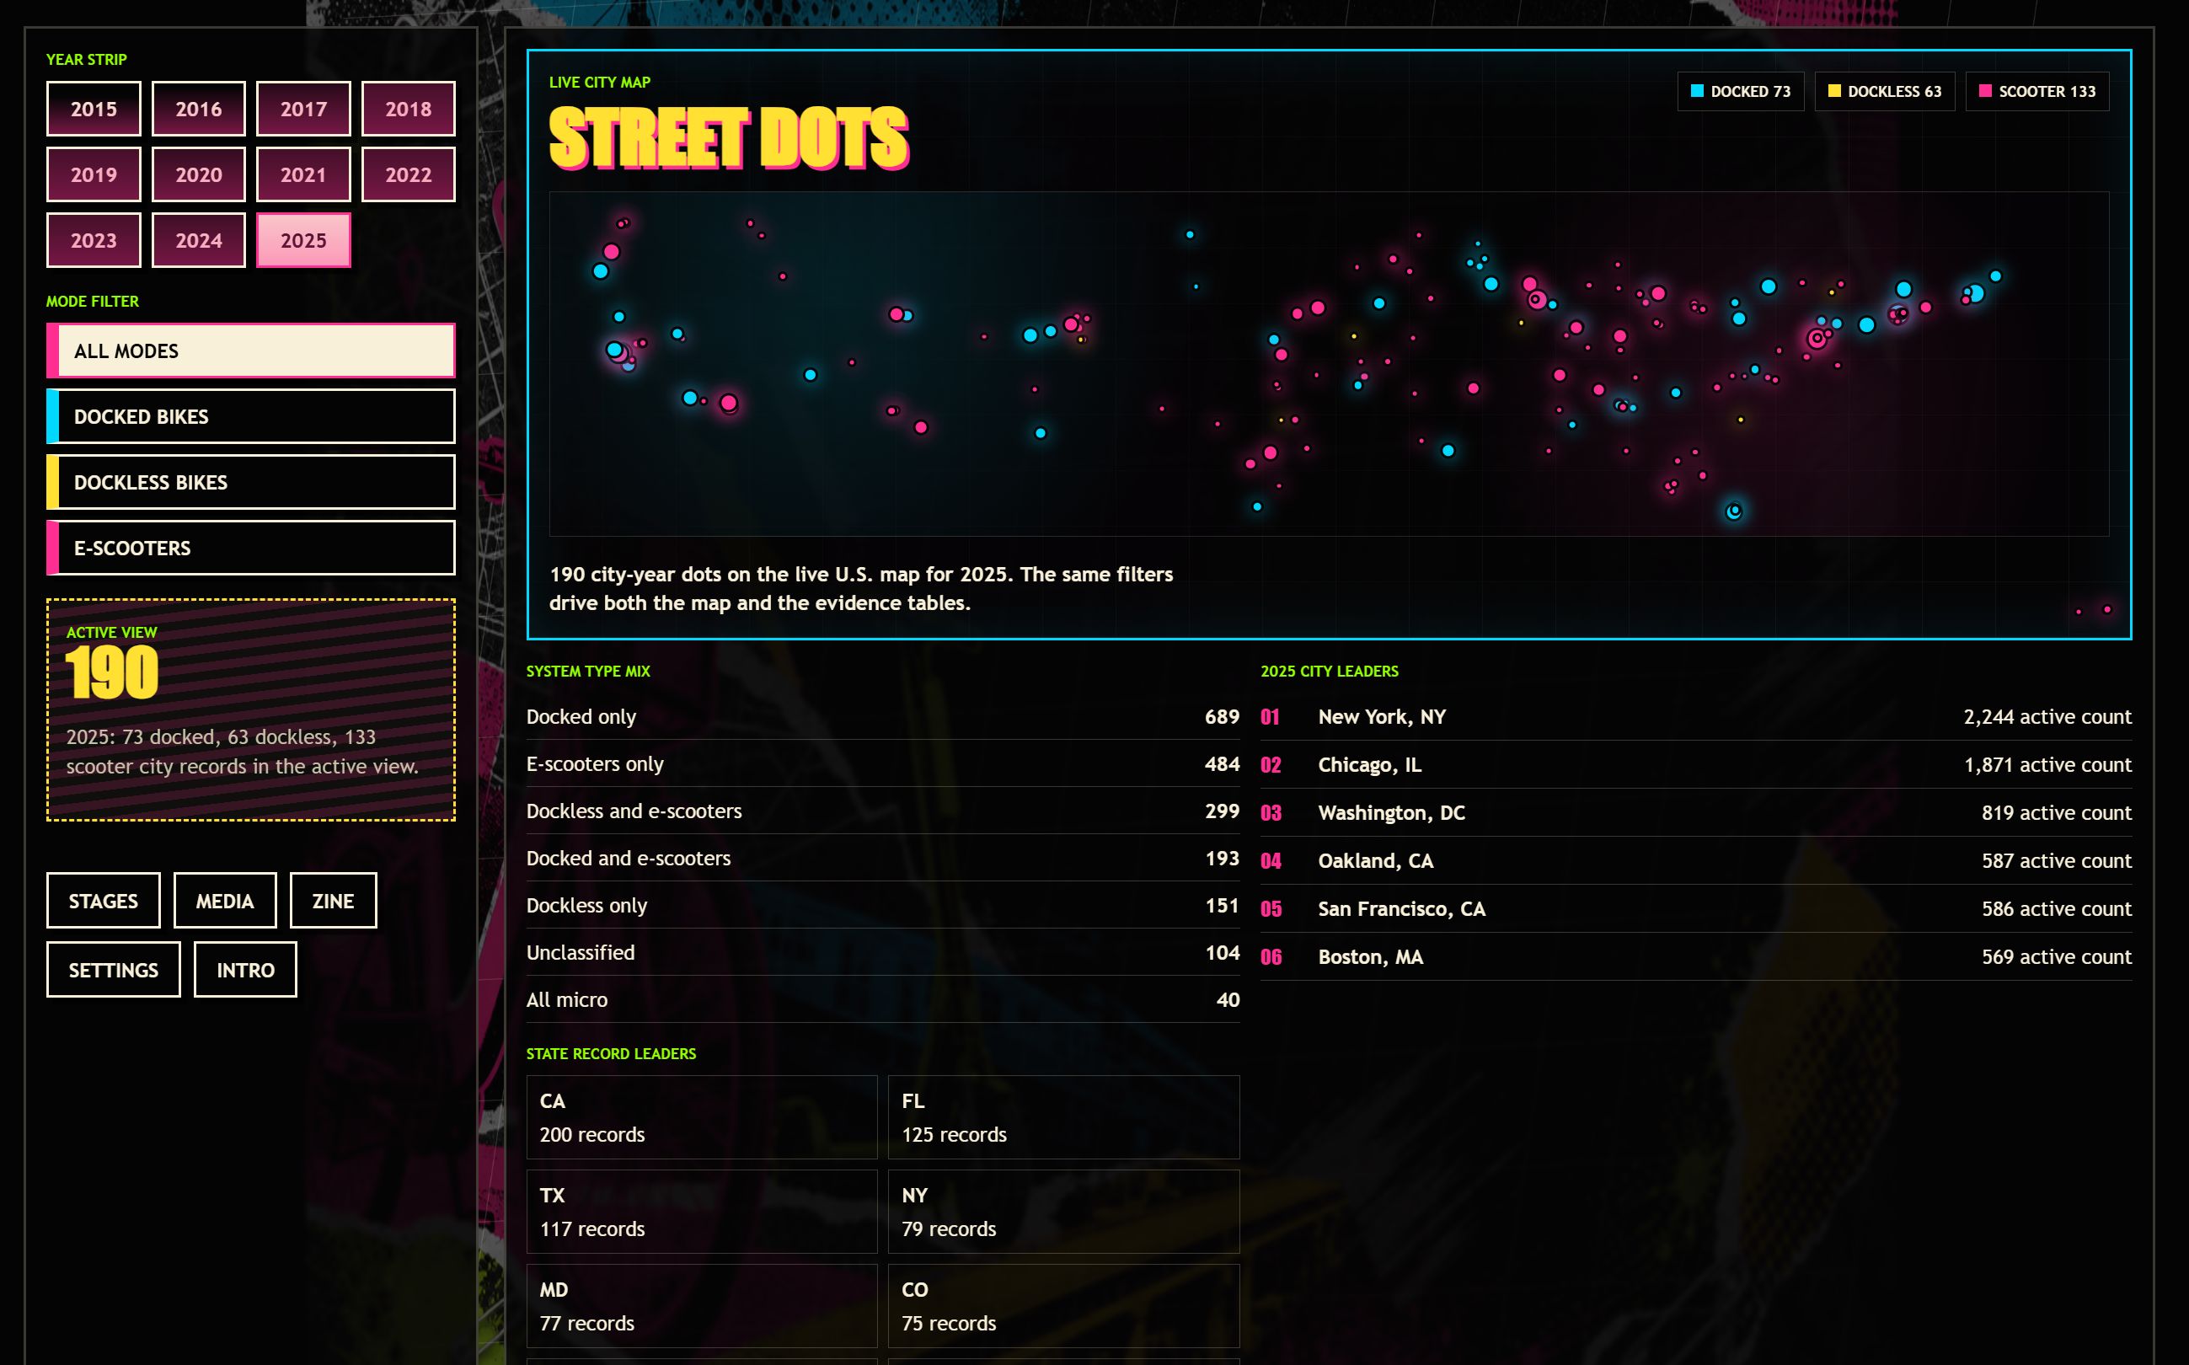This screenshot has height=1365, width=2189.
Task: Click the CA 200 records card
Action: (701, 1117)
